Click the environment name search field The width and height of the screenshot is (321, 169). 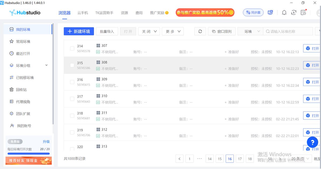click(x=290, y=31)
